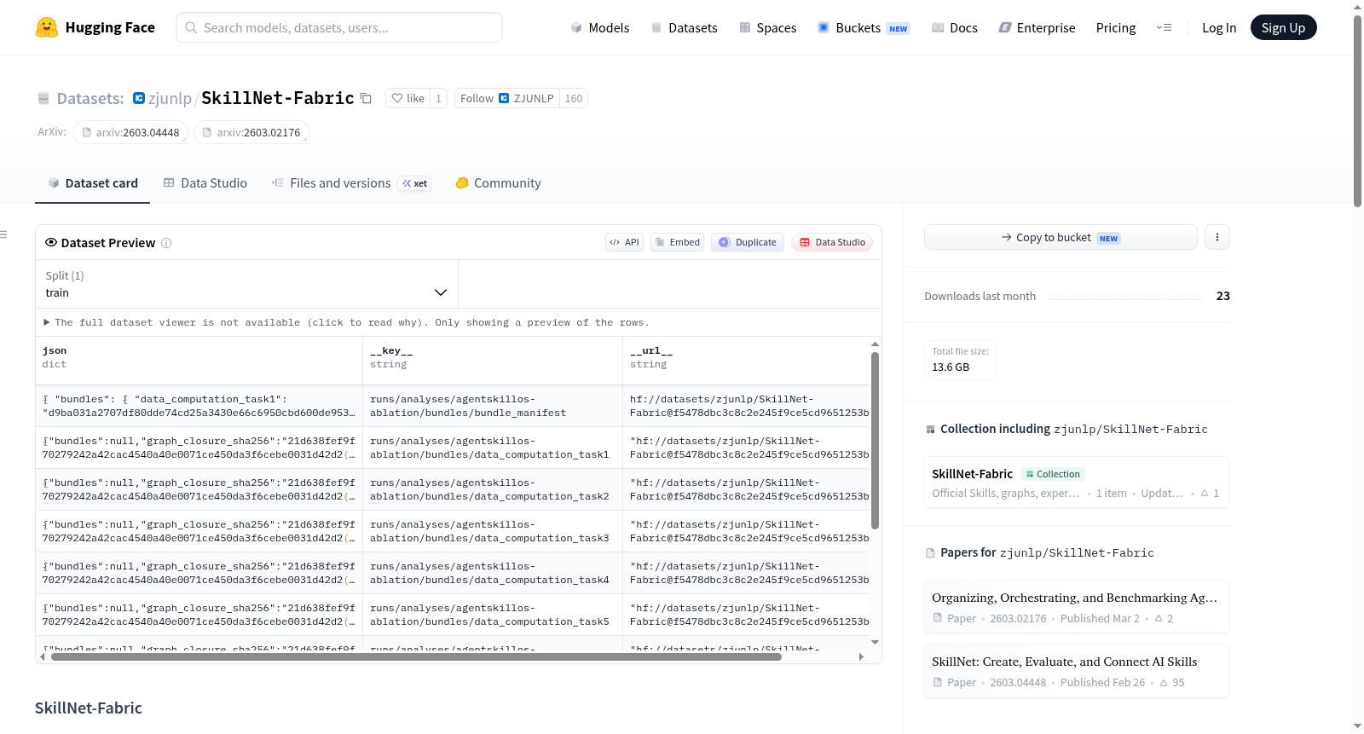Click the search models input field

click(x=339, y=27)
